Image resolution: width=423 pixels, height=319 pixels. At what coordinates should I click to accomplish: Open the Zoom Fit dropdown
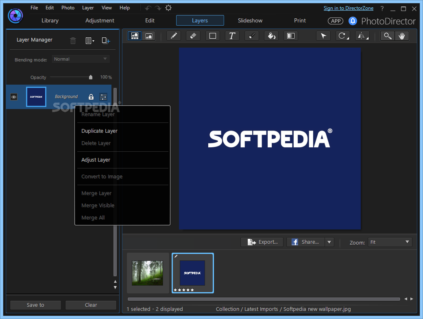click(x=390, y=242)
